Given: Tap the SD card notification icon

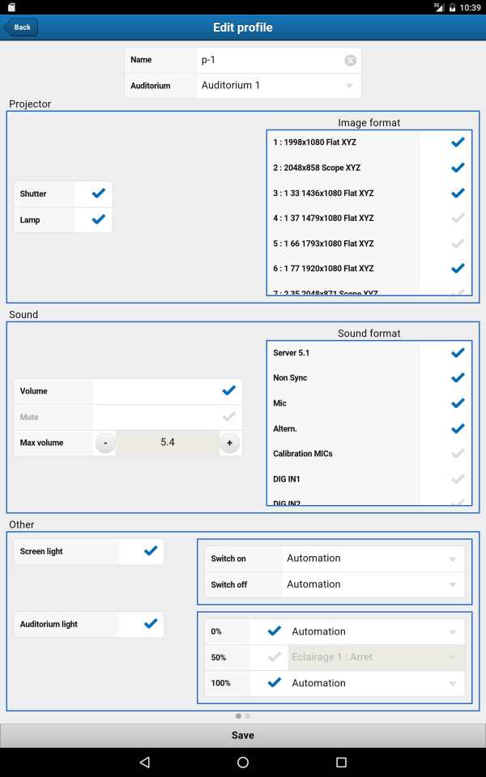Looking at the screenshot, I should coord(12,7).
